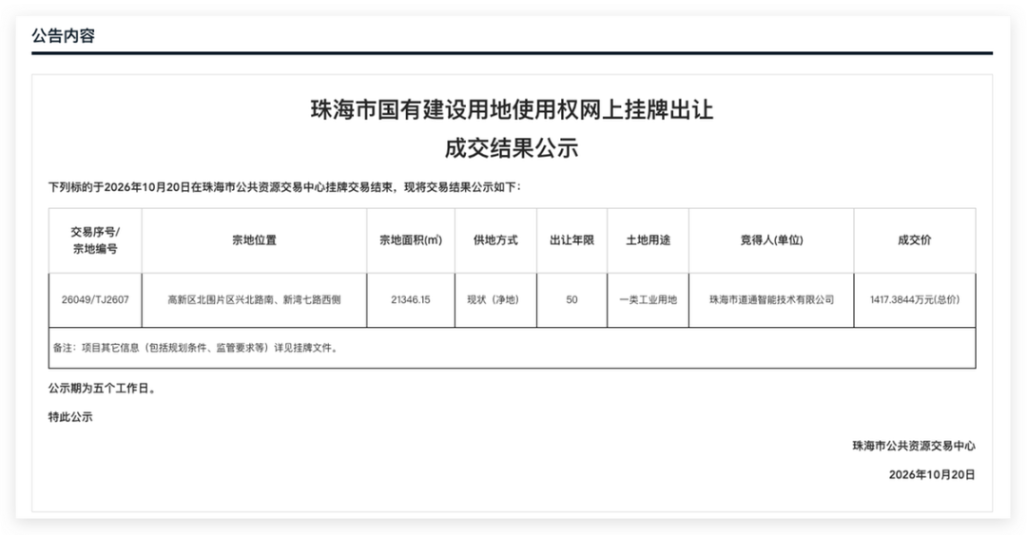Viewport: 1027px width, 535px height.
Task: Click the subtitle 成交结果公示
Action: [x=512, y=147]
